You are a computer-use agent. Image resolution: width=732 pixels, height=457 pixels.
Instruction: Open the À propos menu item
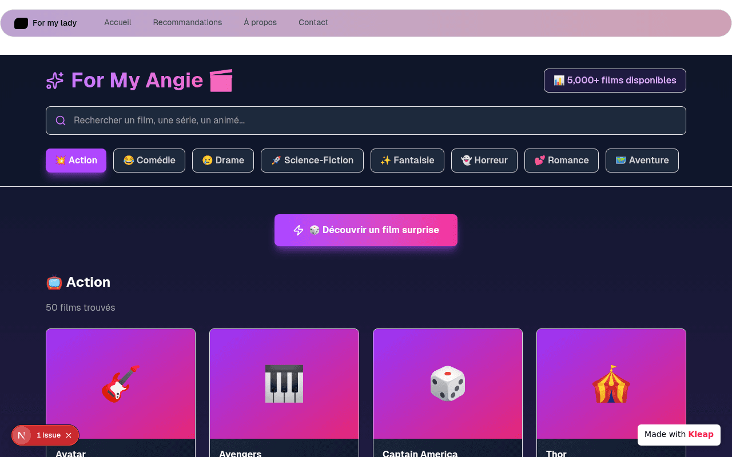pyautogui.click(x=260, y=22)
